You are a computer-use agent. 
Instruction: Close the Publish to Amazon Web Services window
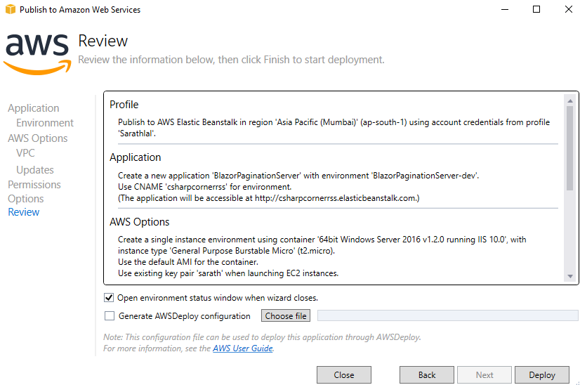click(x=569, y=9)
